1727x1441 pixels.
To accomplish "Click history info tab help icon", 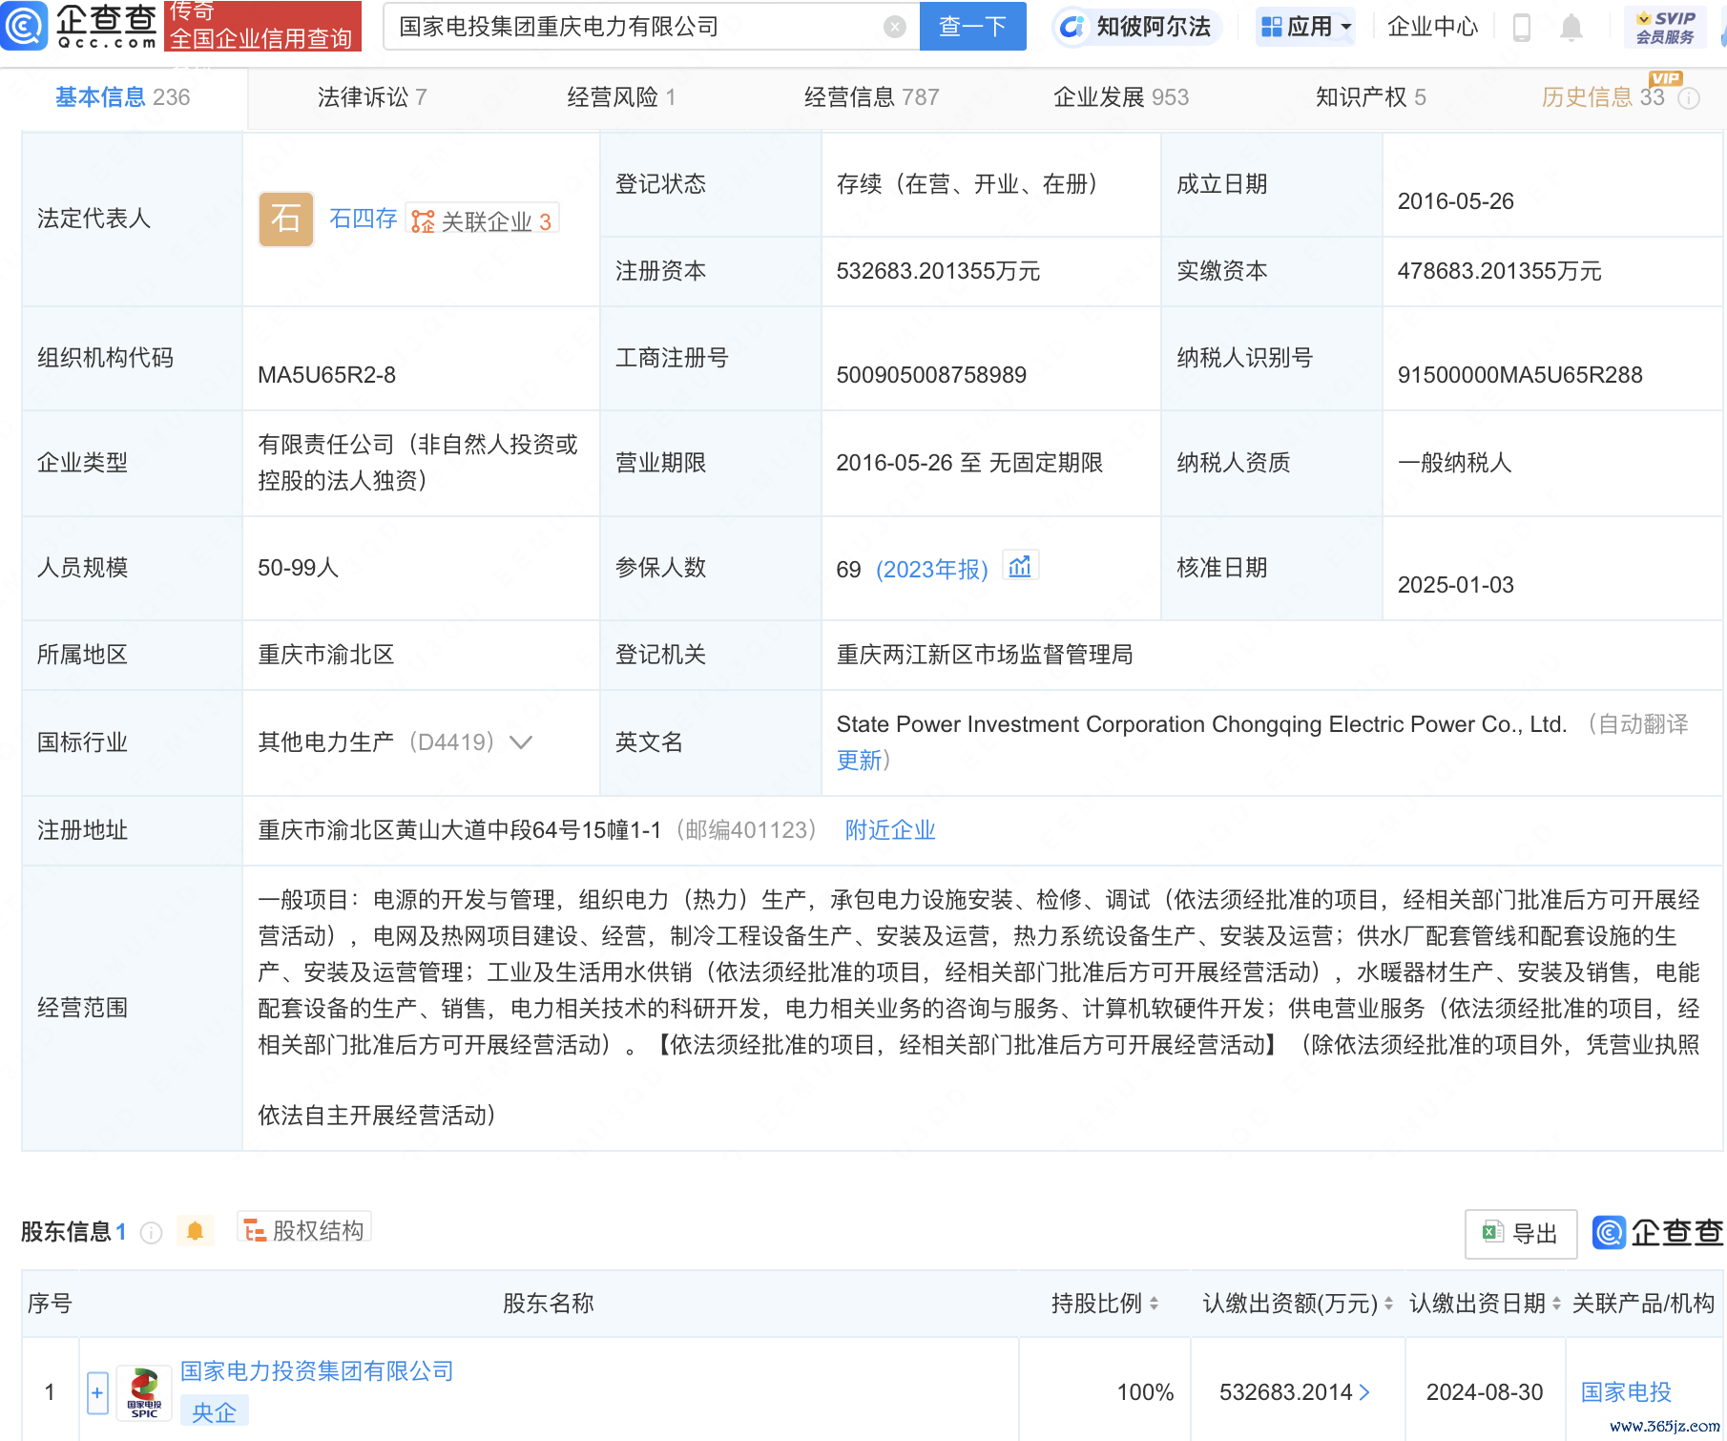I will pos(1689,98).
